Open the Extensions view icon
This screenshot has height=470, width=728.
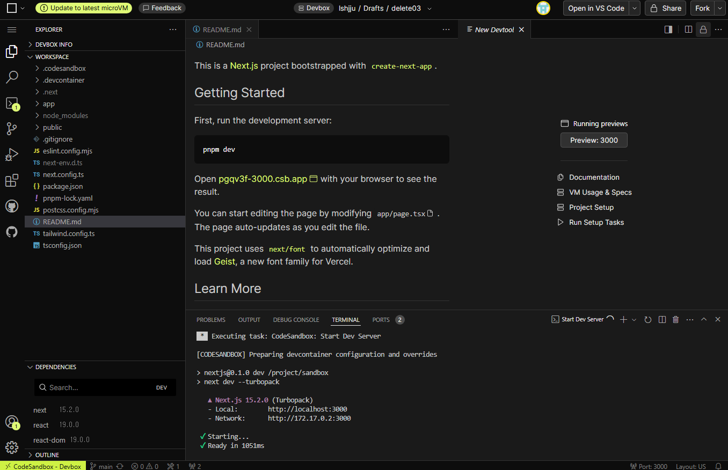click(x=12, y=180)
